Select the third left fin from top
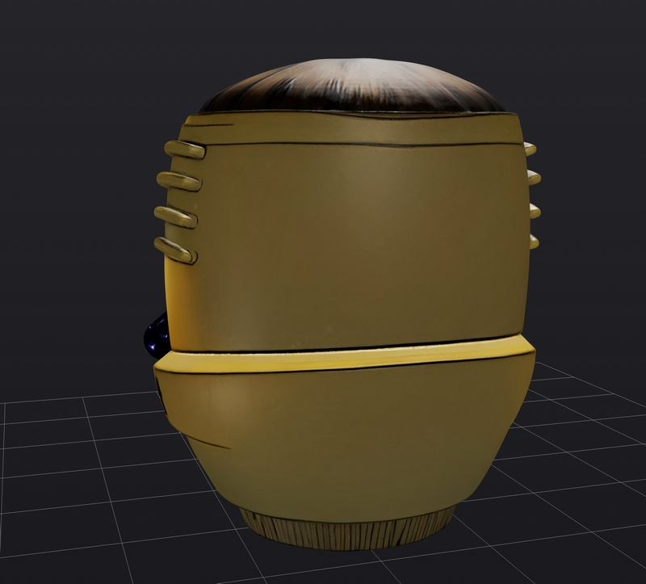 175,216
